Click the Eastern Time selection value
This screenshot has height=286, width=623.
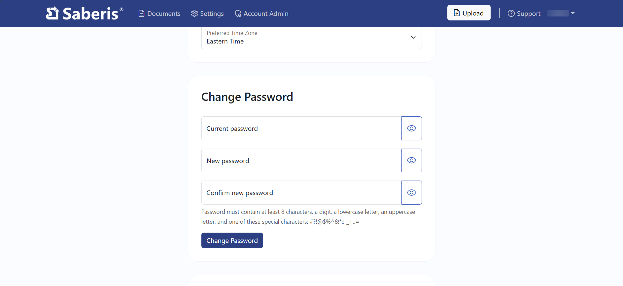click(x=225, y=42)
